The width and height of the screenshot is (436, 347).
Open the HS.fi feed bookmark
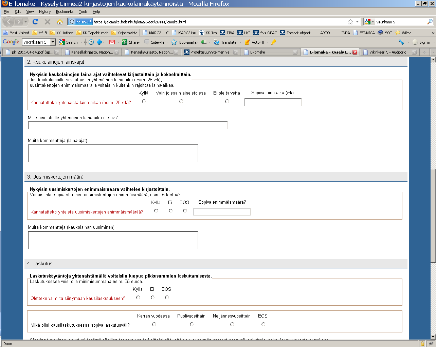pos(39,33)
